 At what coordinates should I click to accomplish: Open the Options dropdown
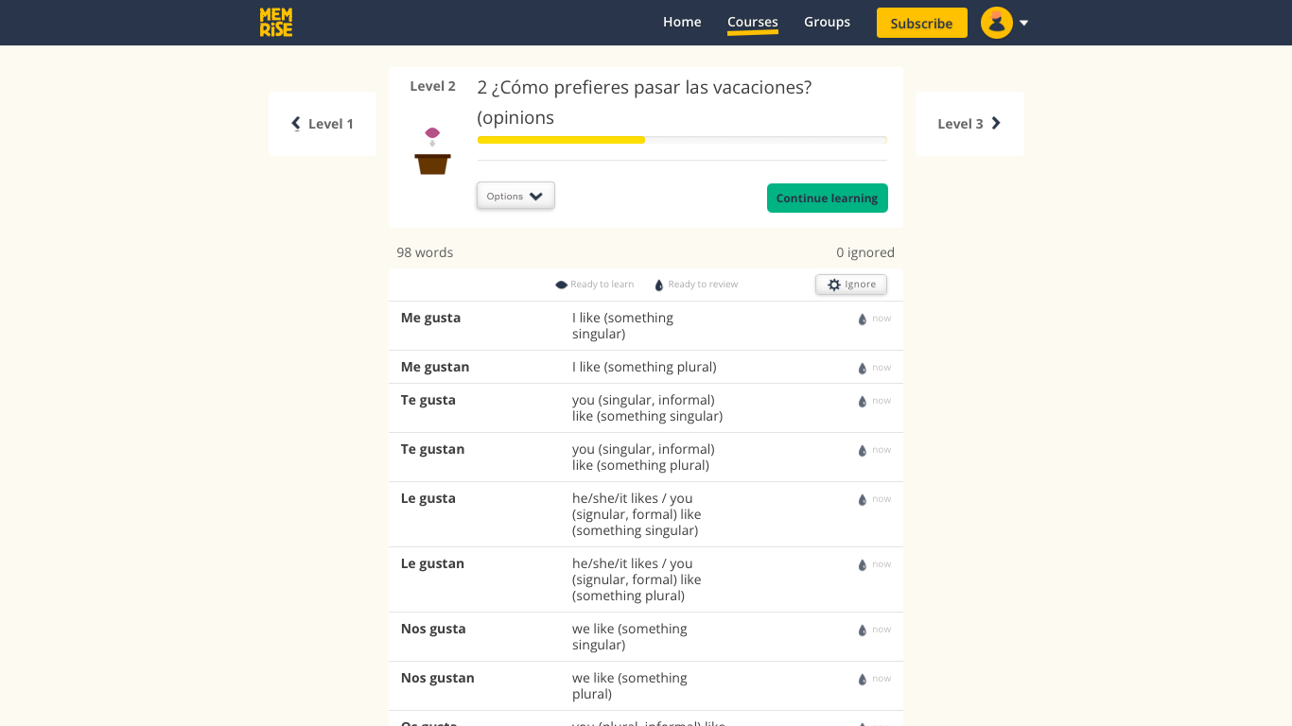[515, 195]
